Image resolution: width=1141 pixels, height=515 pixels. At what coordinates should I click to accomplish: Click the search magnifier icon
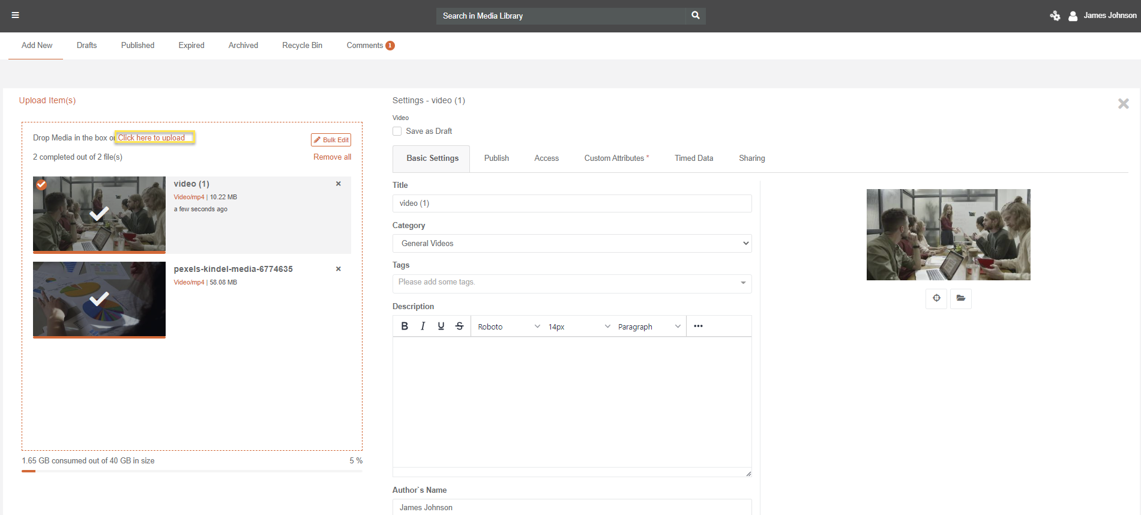click(x=695, y=16)
